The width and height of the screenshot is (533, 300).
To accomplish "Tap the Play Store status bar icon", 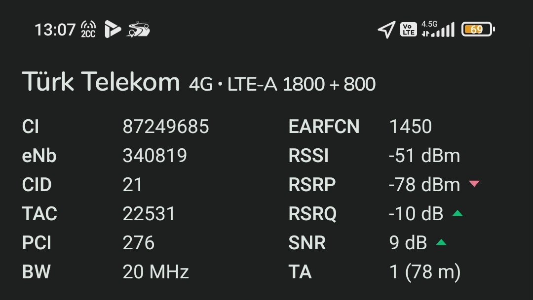I will click(113, 29).
